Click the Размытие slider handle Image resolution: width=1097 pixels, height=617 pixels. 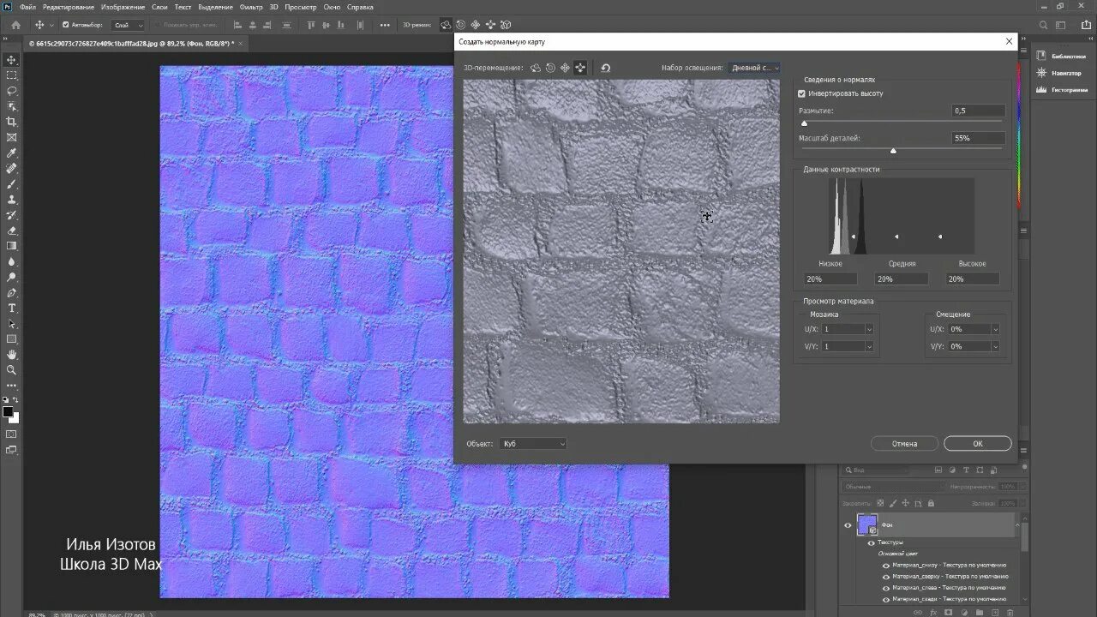pyautogui.click(x=804, y=123)
